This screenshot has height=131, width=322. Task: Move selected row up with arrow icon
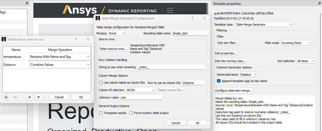point(30,97)
